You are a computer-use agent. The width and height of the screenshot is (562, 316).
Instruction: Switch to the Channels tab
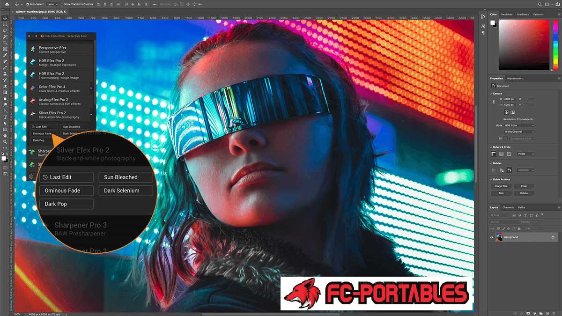coord(508,207)
